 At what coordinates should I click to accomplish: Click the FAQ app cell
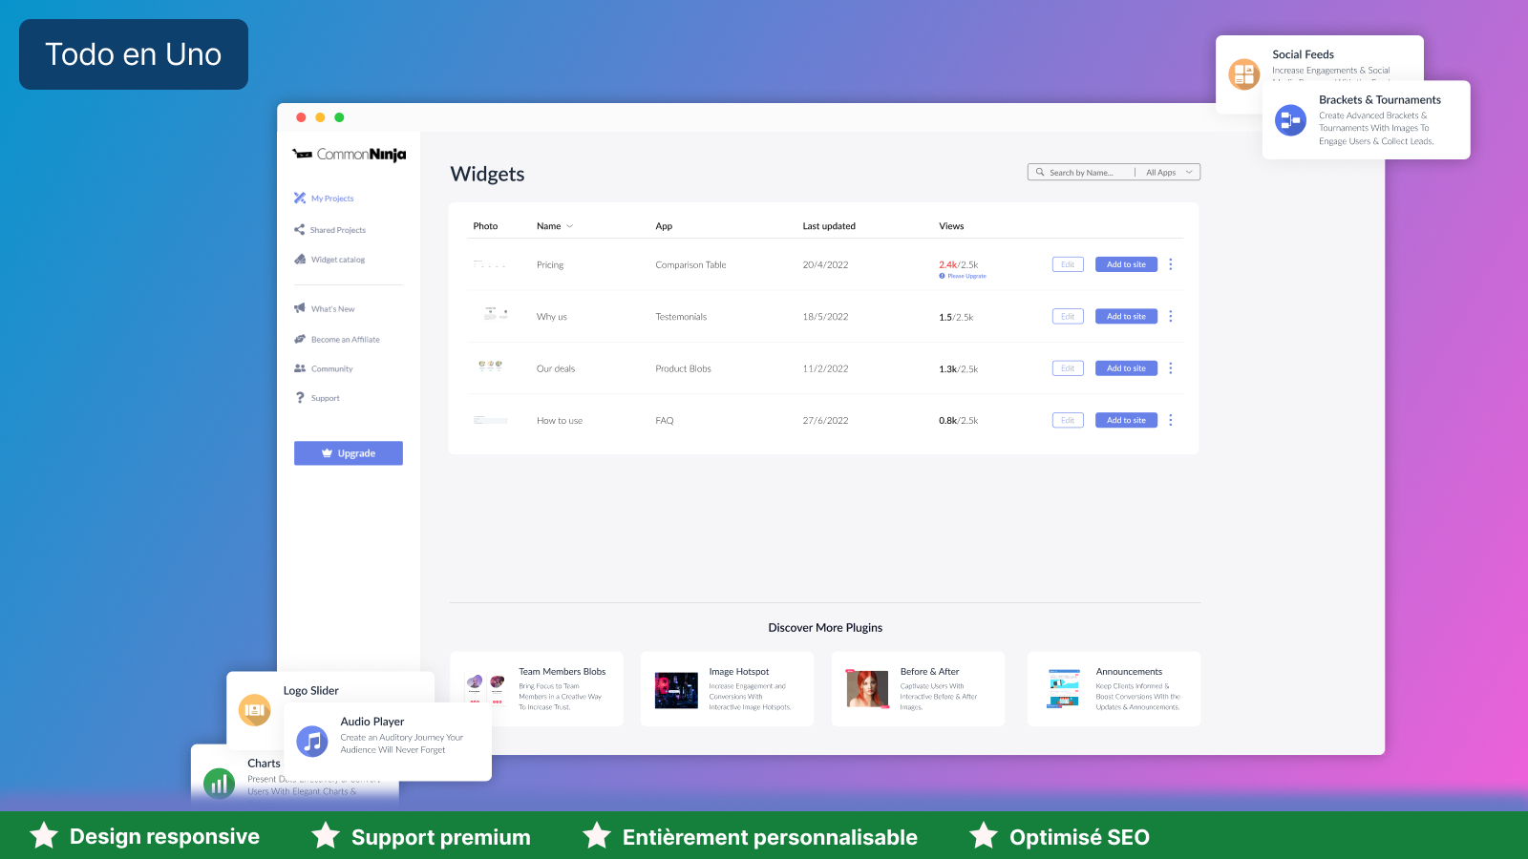tap(665, 421)
